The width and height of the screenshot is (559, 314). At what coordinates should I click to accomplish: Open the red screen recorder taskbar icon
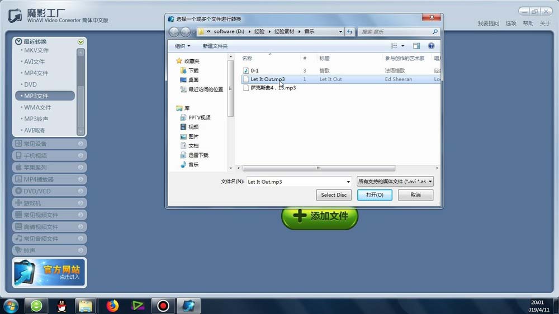[163, 306]
